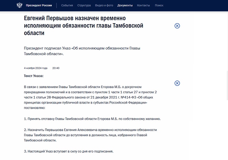Click the headline about Евгений Первышов
228x160 pixels.
(x=83, y=26)
